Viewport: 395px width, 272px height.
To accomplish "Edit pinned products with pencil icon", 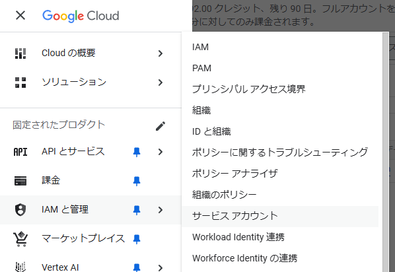I will click(161, 126).
